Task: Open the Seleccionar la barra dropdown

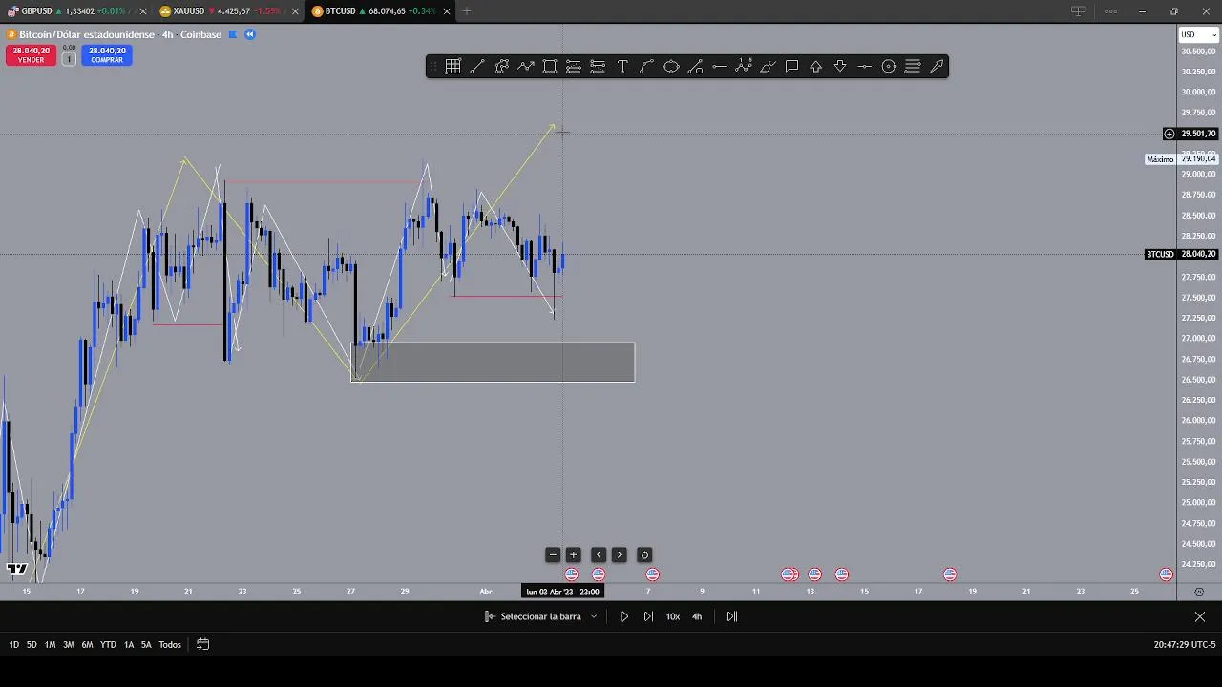Action: tap(541, 616)
